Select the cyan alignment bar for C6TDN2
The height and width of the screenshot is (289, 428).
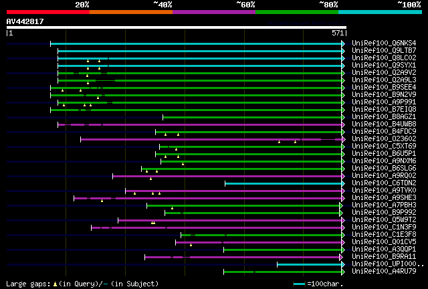click(284, 183)
